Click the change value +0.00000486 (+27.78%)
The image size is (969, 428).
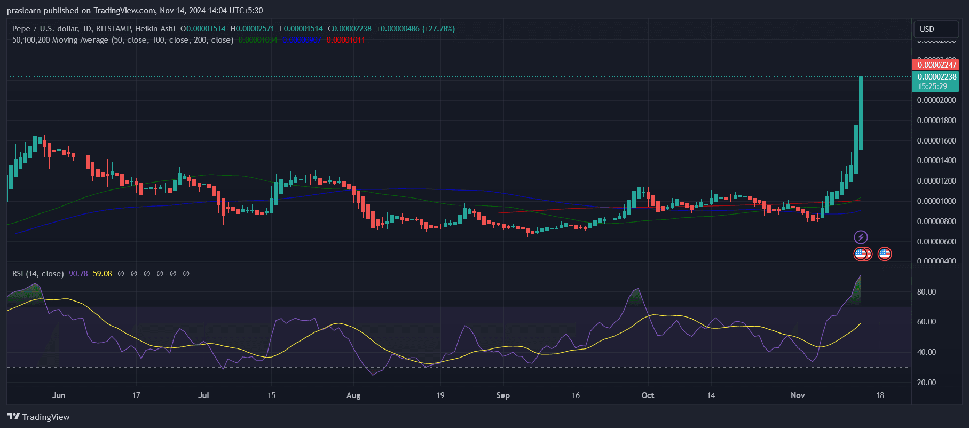[x=416, y=29]
